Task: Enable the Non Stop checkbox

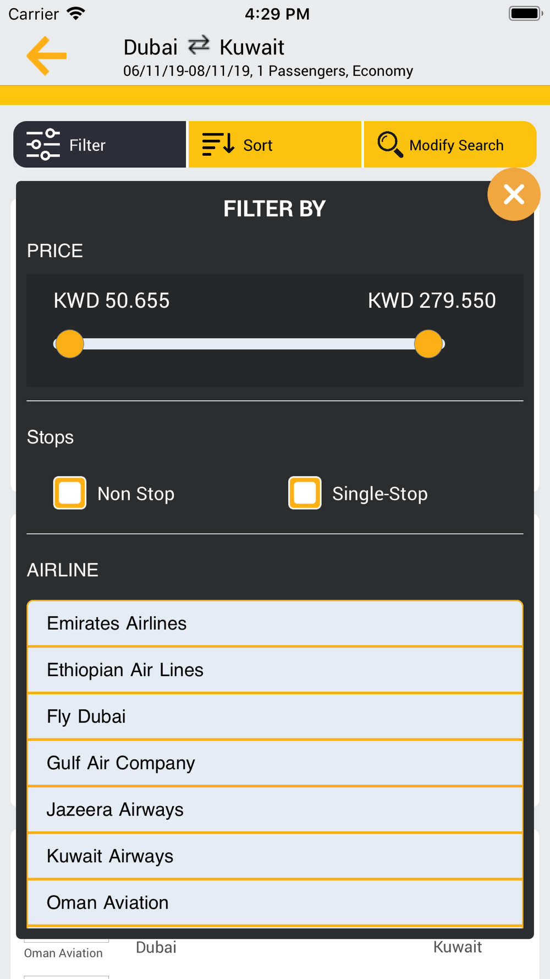Action: tap(70, 493)
